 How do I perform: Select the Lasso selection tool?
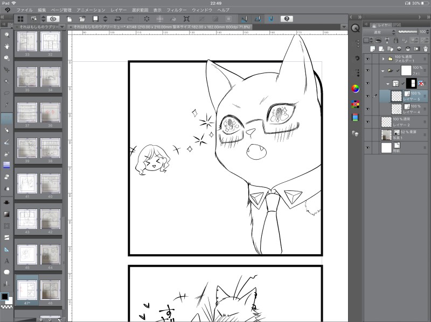tap(7, 93)
